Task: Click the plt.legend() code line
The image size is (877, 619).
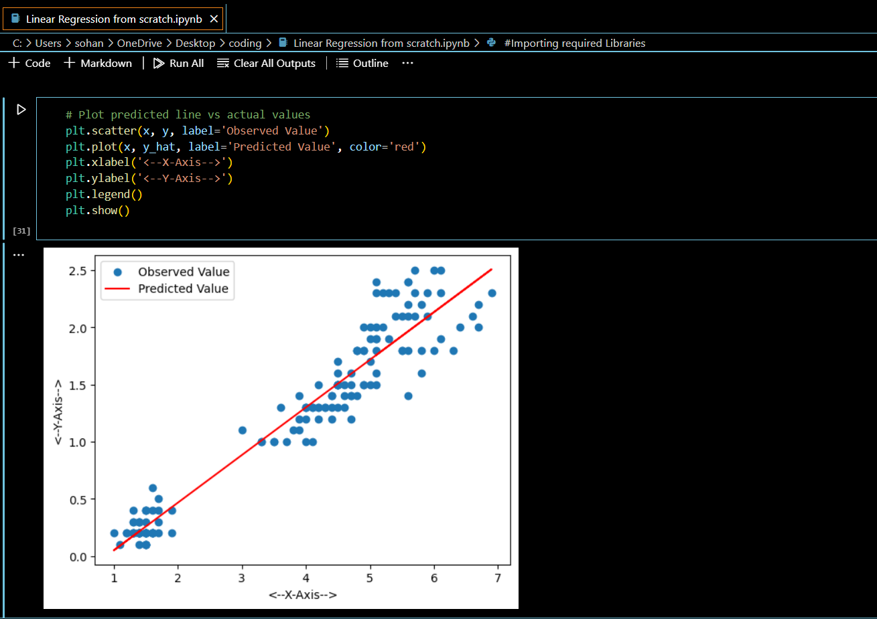Action: click(104, 194)
